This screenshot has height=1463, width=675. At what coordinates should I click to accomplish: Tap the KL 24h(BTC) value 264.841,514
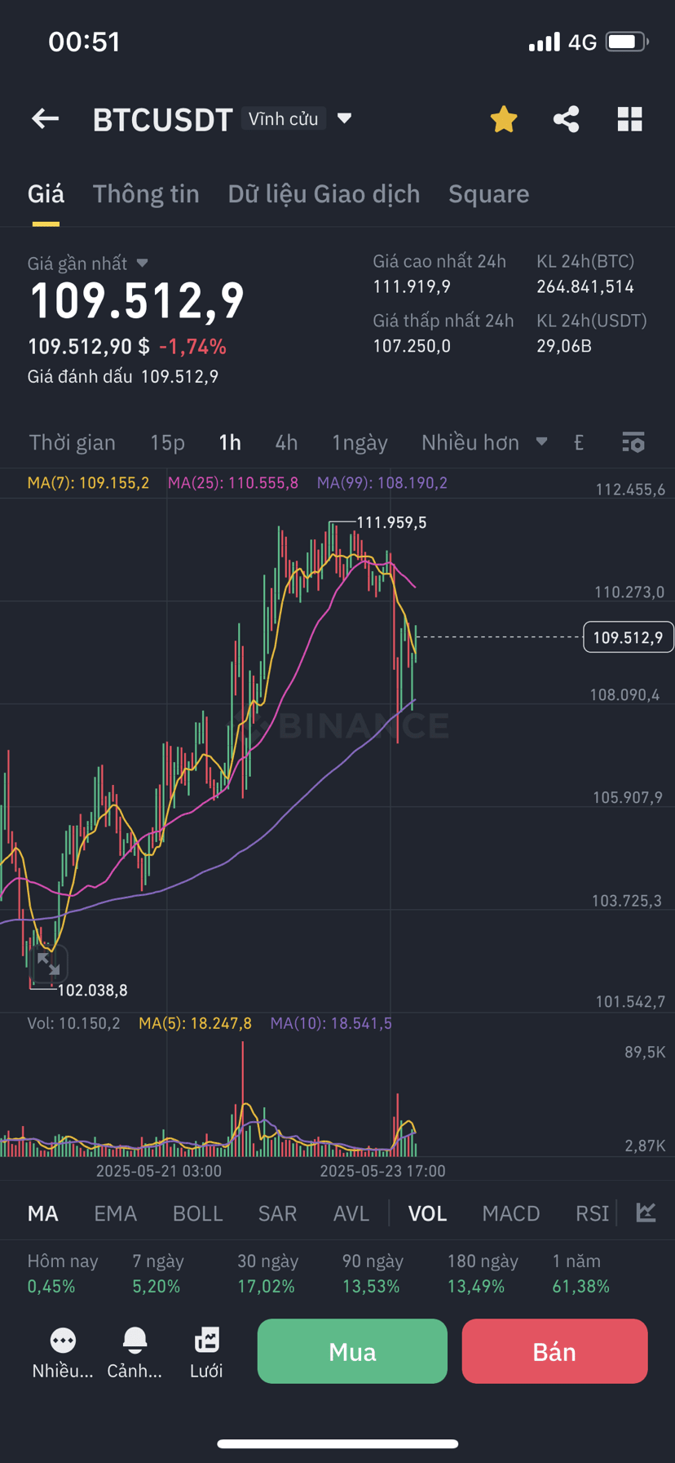tap(585, 286)
